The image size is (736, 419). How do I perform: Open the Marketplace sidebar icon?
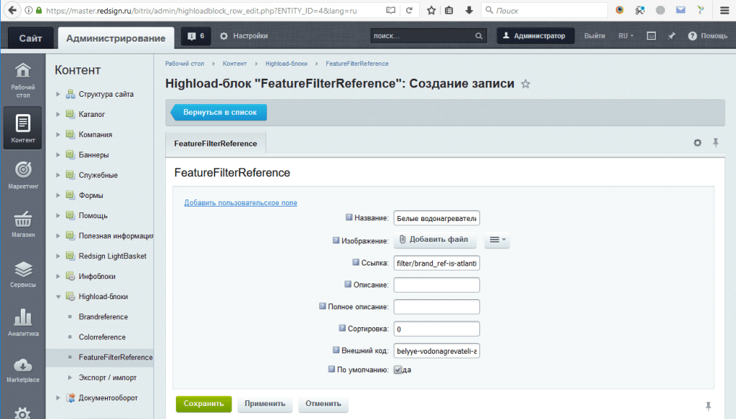pyautogui.click(x=22, y=367)
